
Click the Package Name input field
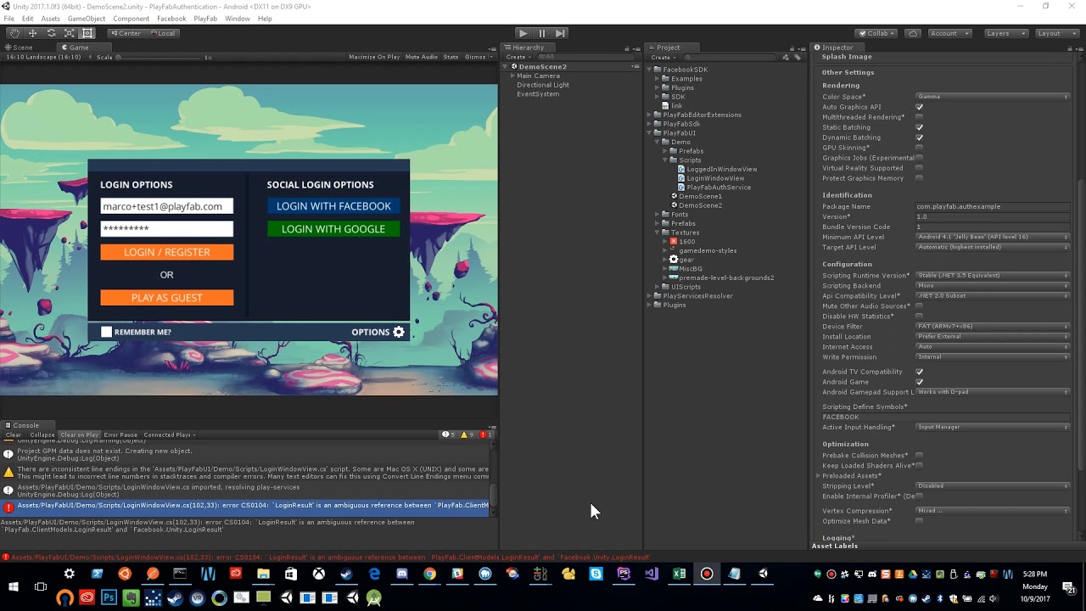click(x=993, y=206)
